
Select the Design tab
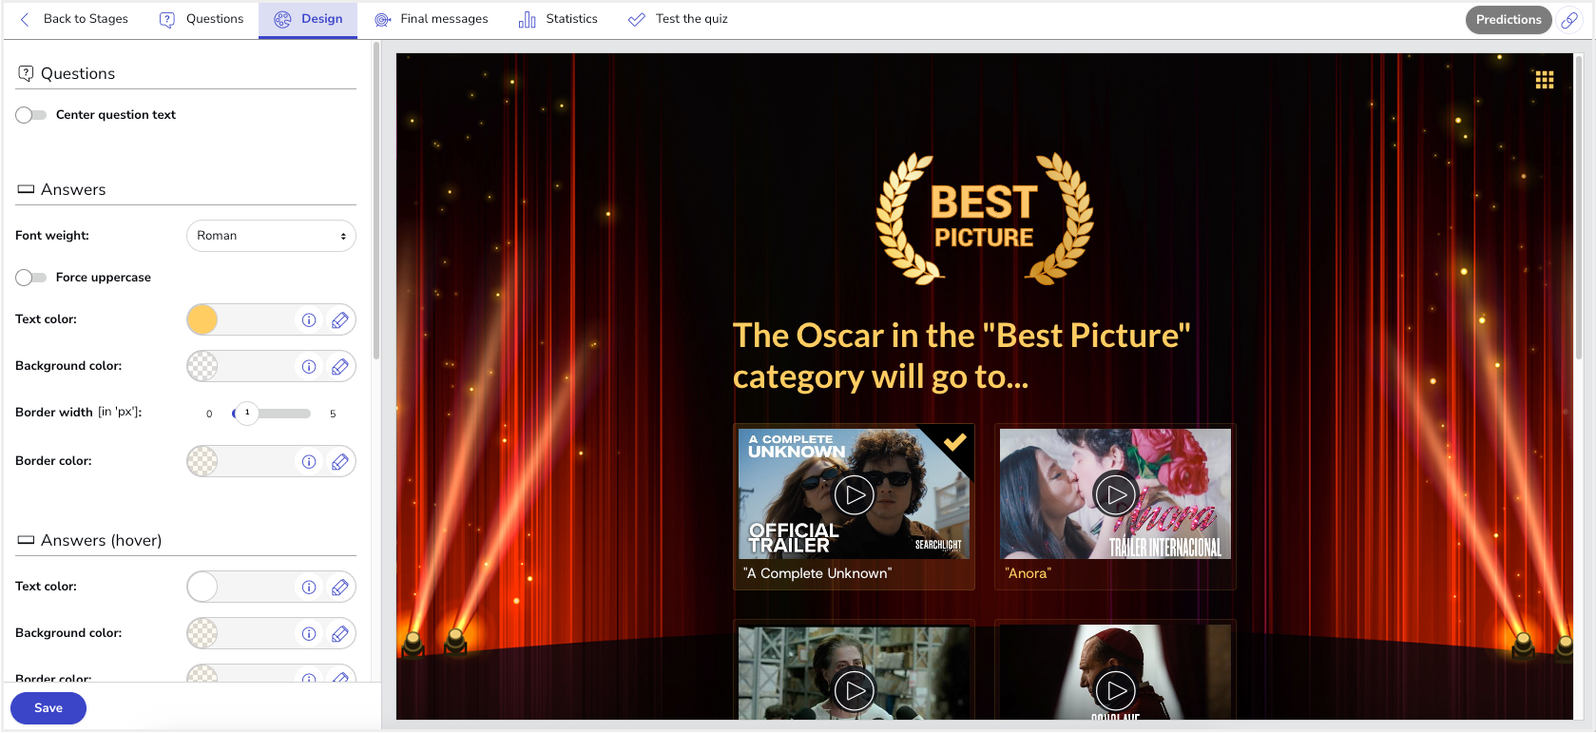pos(308,19)
